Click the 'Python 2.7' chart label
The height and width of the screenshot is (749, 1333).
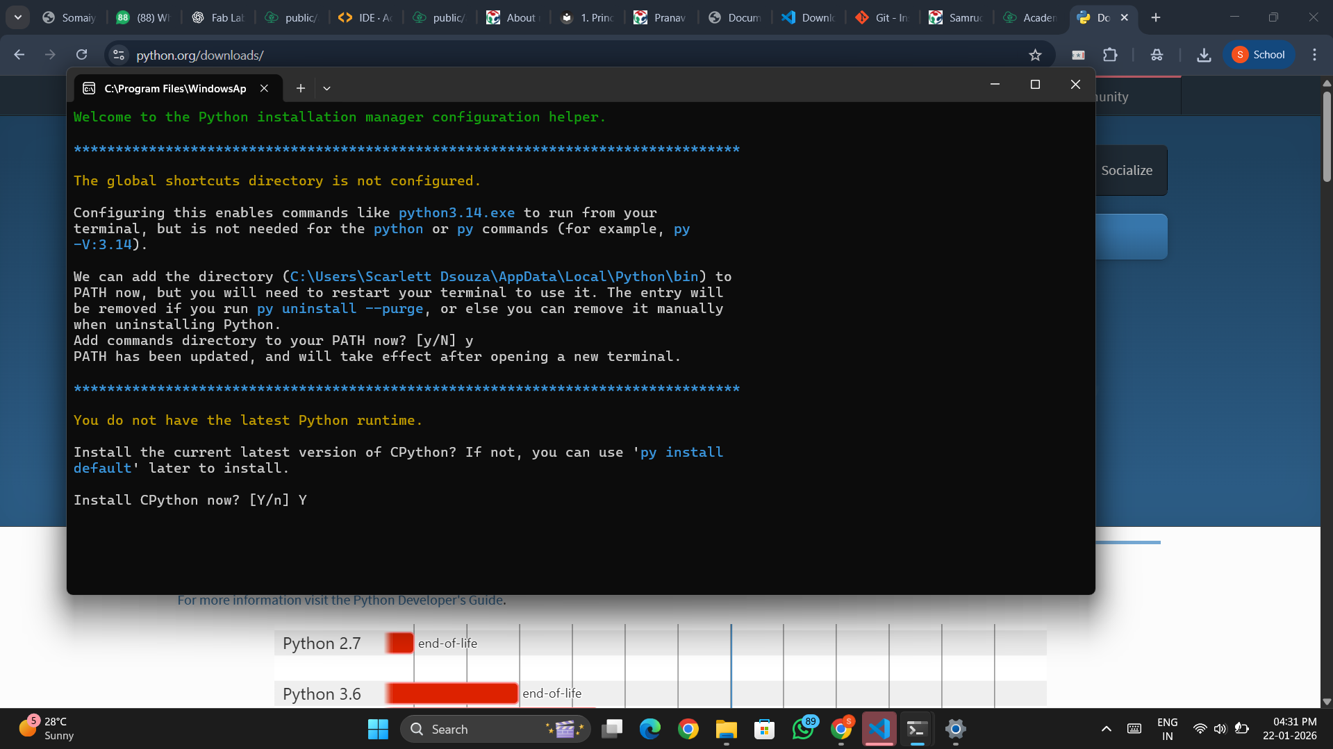[322, 643]
